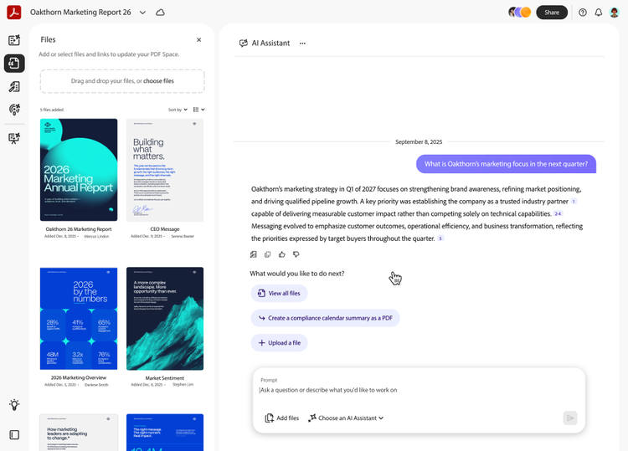Open the 2026 Marketing Overview thumbnail
This screenshot has width=628, height=451.
point(79,319)
